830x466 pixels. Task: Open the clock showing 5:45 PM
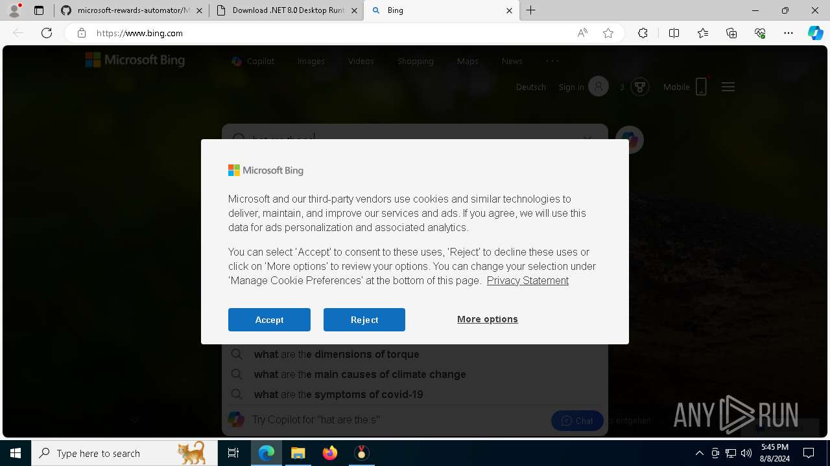click(775, 453)
